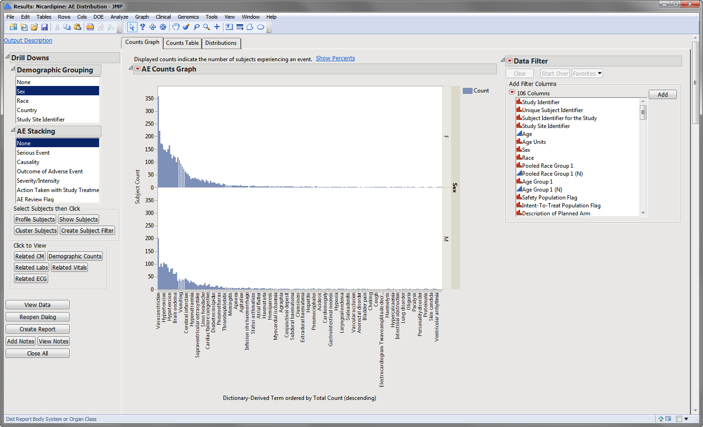
Task: Open the Favorites dropdown in Data Filter
Action: [587, 74]
